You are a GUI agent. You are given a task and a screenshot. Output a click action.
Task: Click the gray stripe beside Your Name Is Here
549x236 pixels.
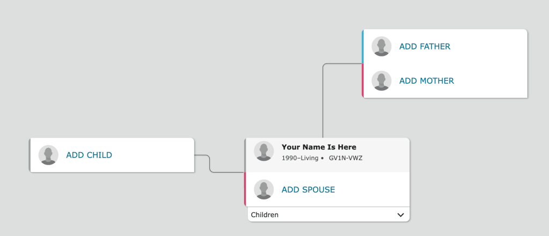pyautogui.click(x=245, y=155)
